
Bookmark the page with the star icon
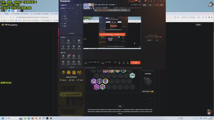pos(178,17)
